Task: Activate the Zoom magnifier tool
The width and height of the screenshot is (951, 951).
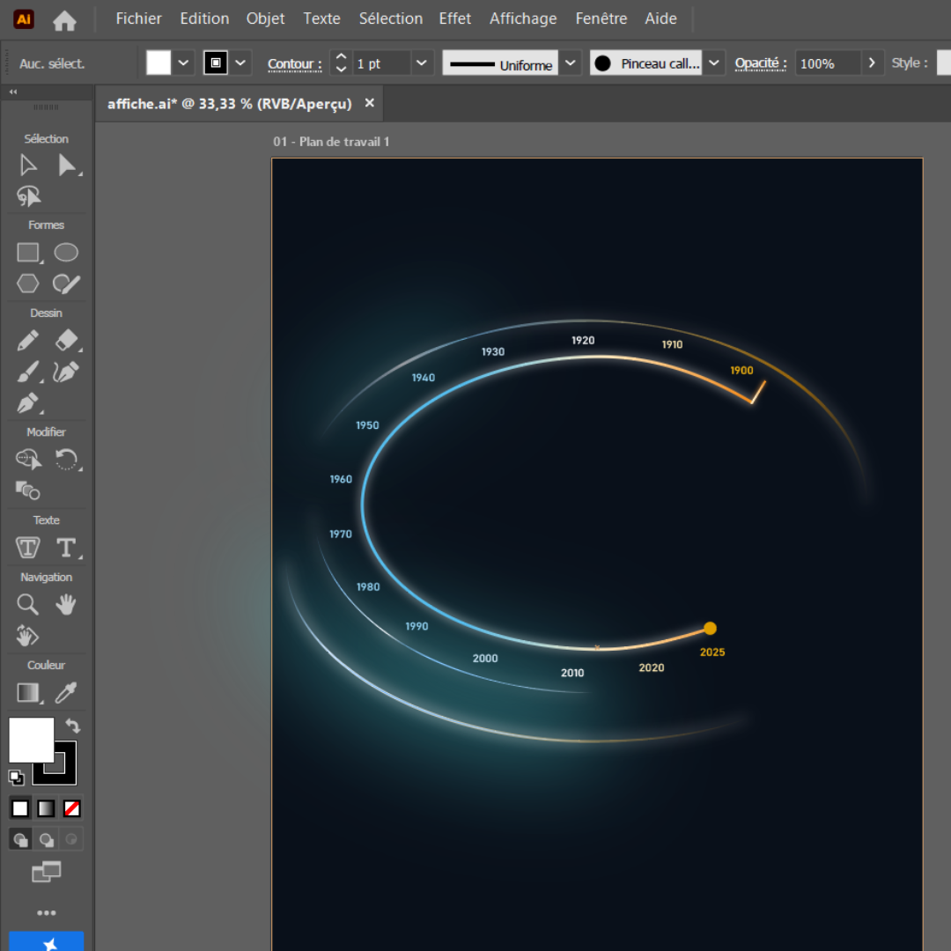Action: [28, 604]
